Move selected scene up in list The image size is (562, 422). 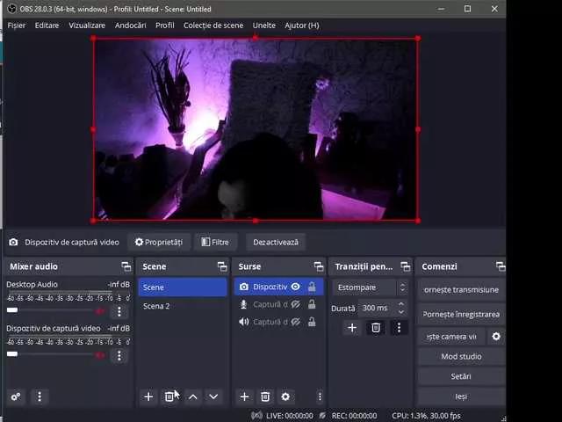coord(193,397)
